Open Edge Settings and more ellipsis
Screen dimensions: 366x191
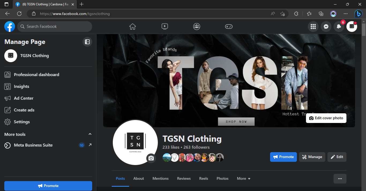[346, 14]
